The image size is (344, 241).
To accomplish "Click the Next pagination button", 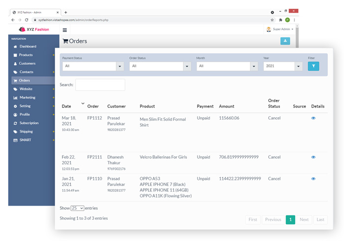I will 304,219.
